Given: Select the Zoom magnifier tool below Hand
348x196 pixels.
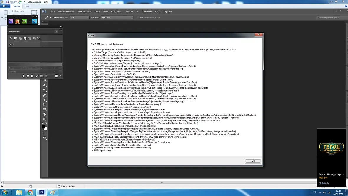Looking at the screenshot, I should (45, 119).
